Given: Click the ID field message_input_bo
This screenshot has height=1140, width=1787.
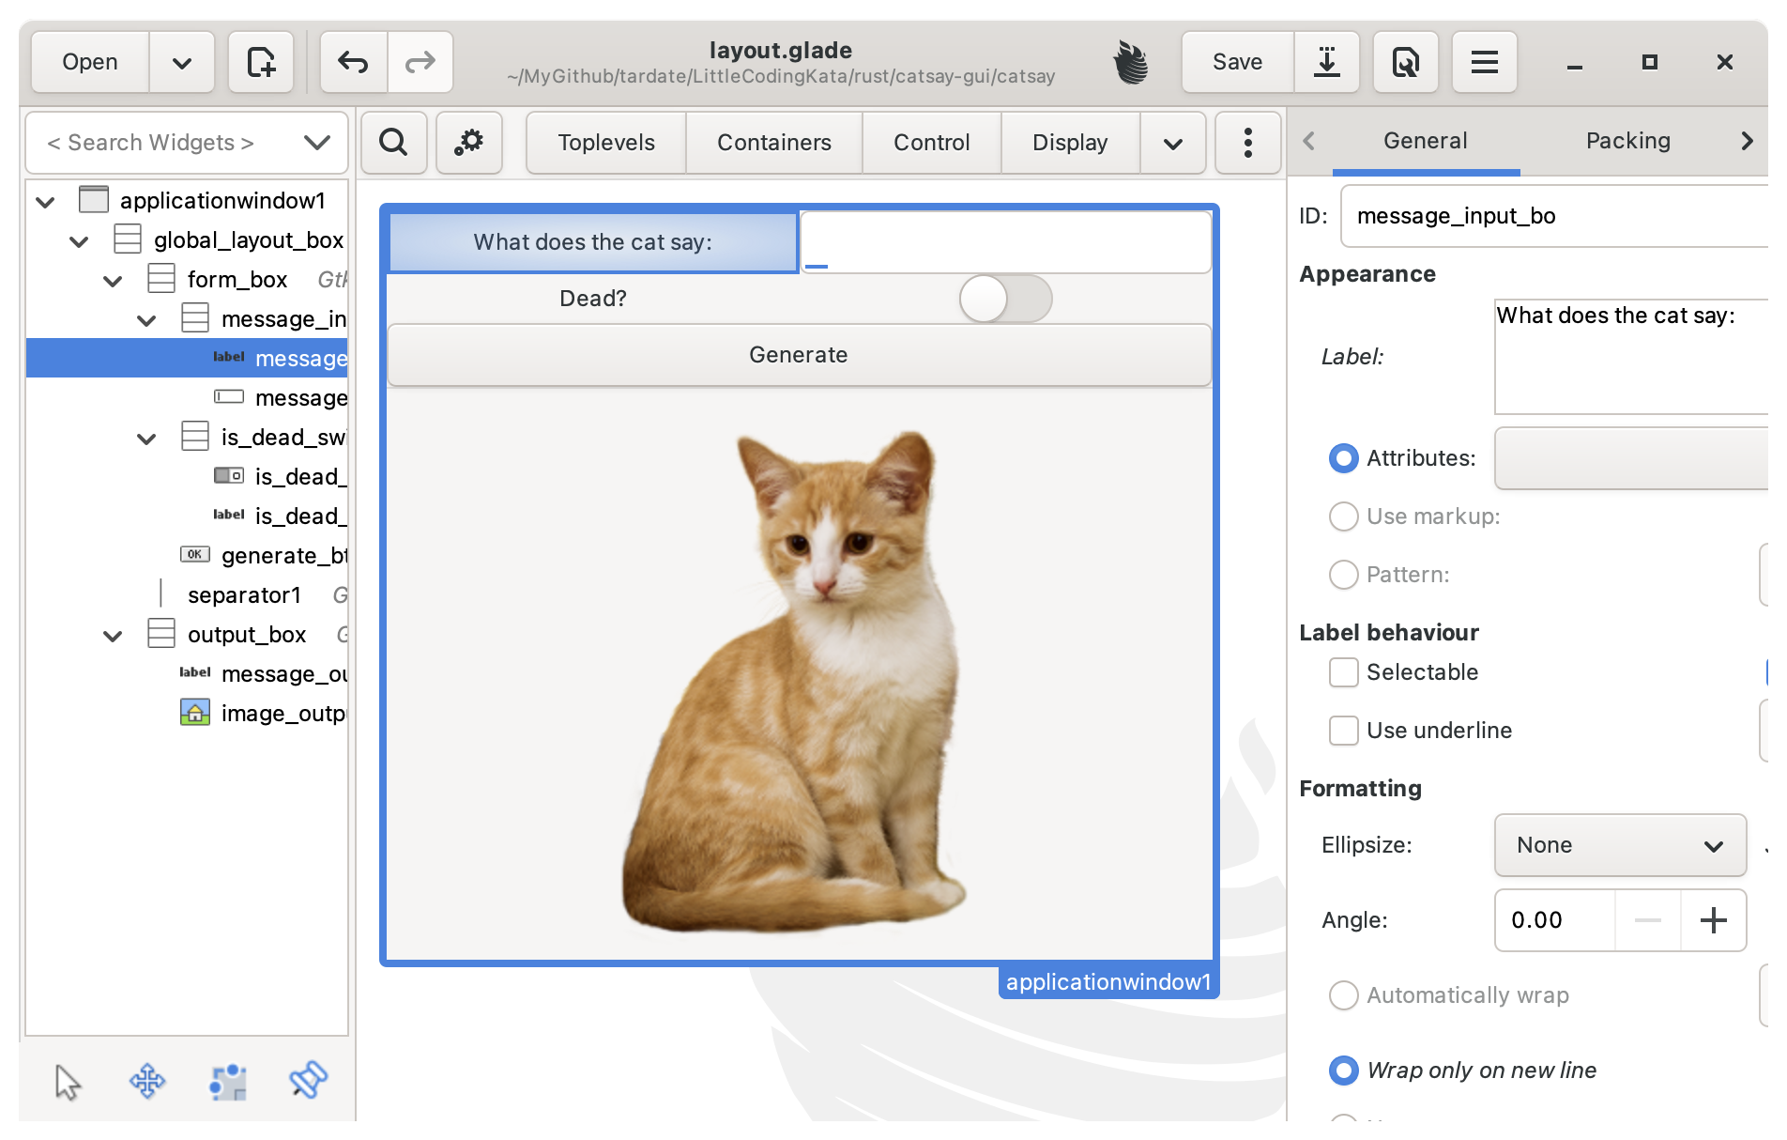Looking at the screenshot, I should [x=1555, y=216].
